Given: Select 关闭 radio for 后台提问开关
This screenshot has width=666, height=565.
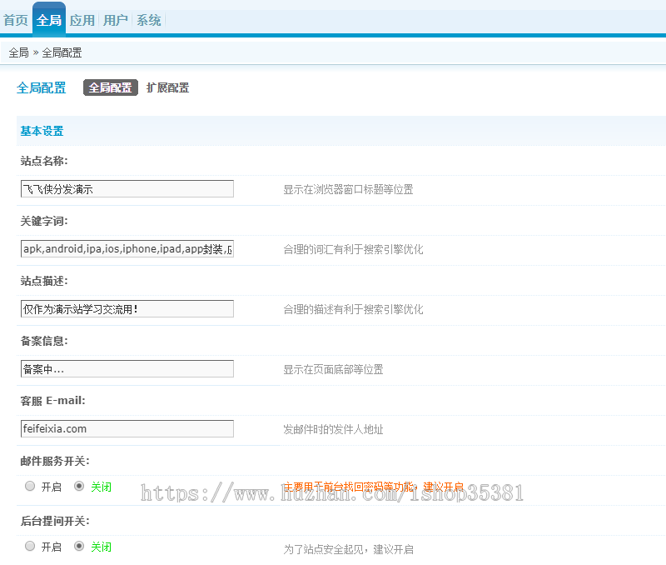Looking at the screenshot, I should click(x=79, y=546).
